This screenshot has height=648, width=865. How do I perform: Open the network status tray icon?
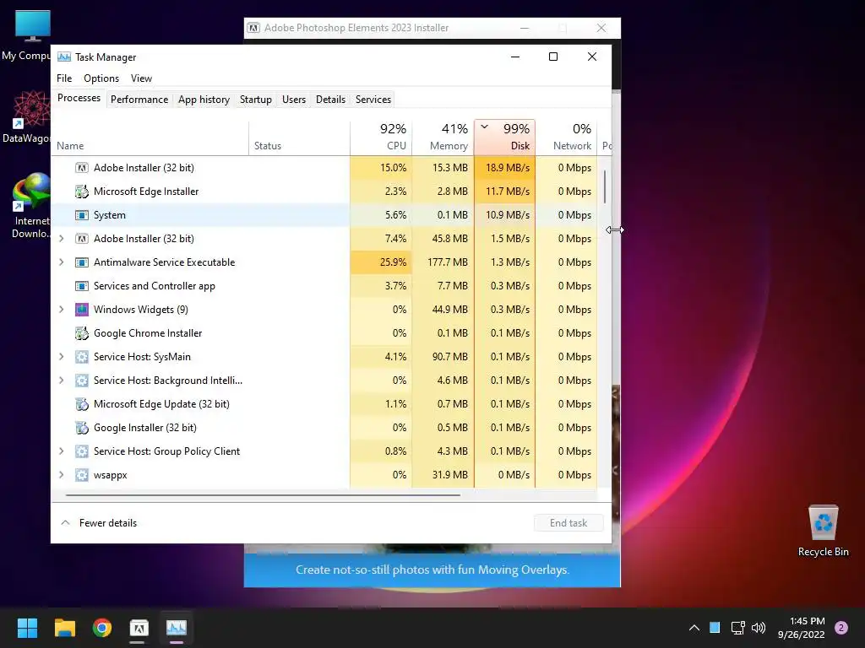(737, 628)
